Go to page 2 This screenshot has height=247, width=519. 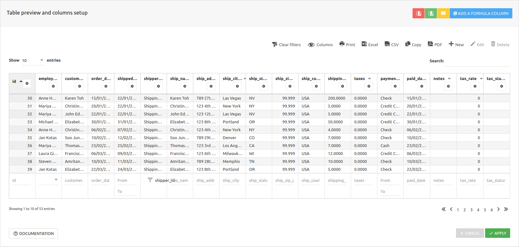coord(465,210)
